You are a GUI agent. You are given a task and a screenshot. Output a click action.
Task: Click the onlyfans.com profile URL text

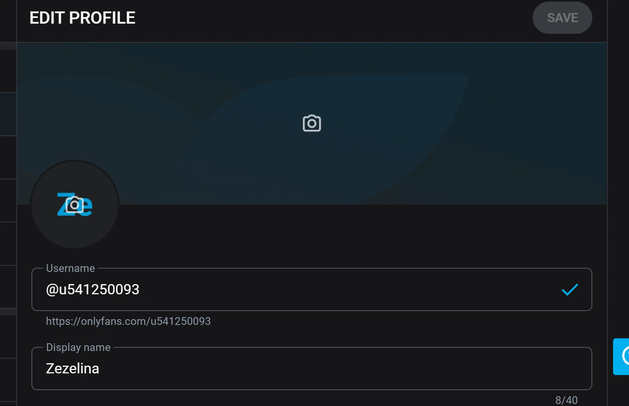(x=128, y=321)
